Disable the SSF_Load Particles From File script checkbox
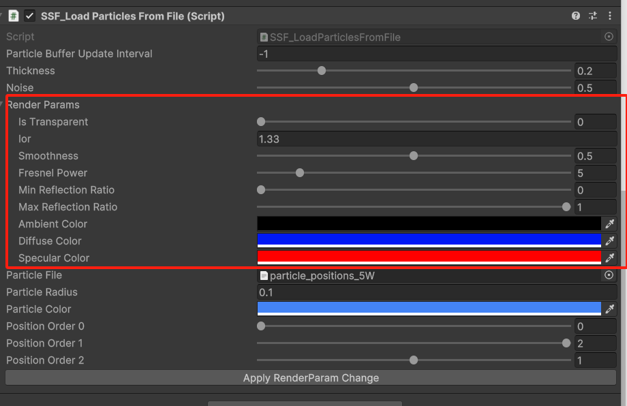627x406 pixels. coord(29,16)
